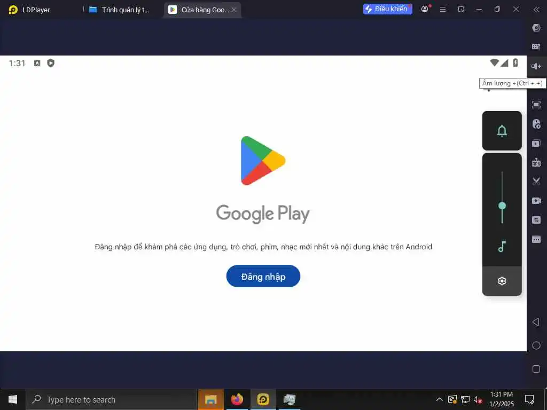The width and height of the screenshot is (547, 410).
Task: Click the Android keyboard status icon
Action: click(37, 63)
